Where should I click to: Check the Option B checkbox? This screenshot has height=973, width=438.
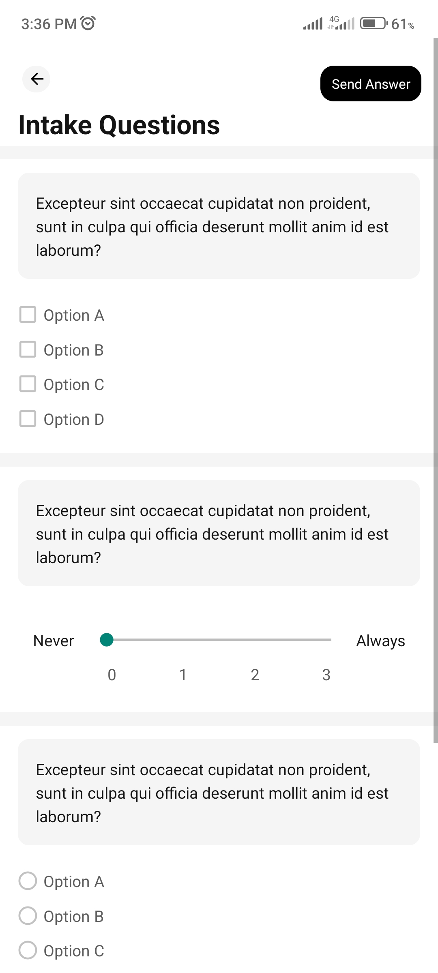[28, 349]
